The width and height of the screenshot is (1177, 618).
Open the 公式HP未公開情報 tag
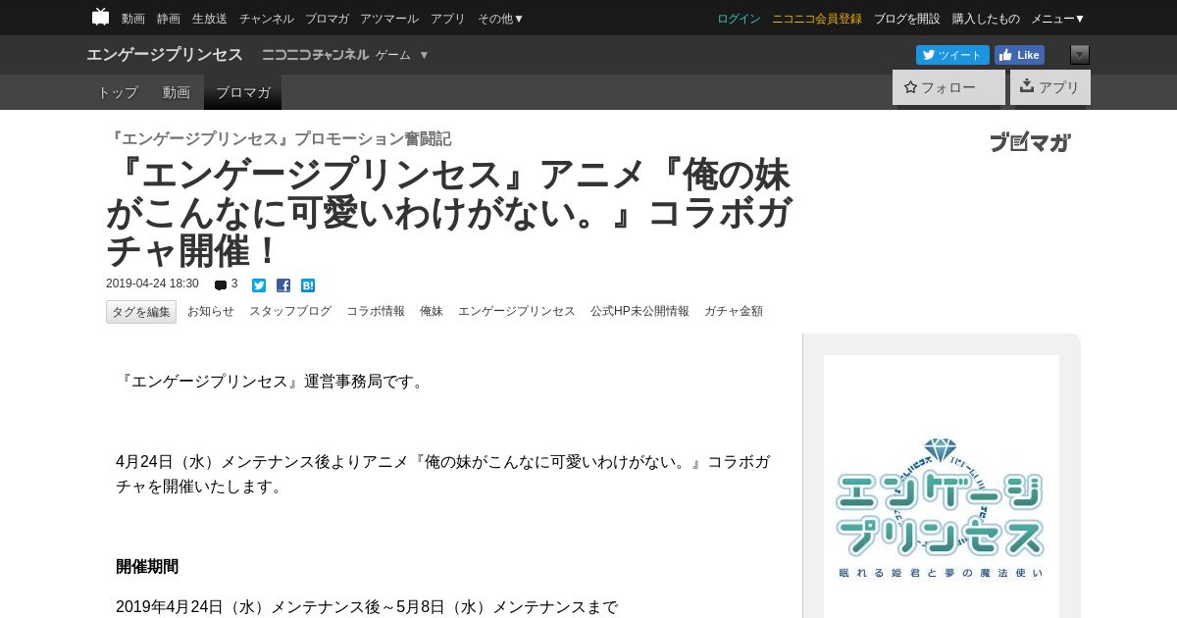[640, 311]
